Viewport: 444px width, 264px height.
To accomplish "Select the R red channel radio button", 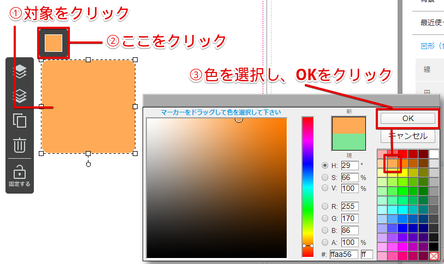I will coord(325,207).
